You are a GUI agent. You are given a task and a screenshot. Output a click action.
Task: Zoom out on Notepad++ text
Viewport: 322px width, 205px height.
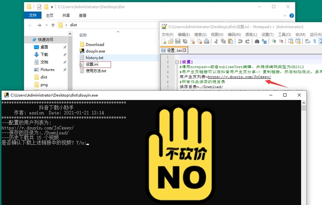[281, 41]
